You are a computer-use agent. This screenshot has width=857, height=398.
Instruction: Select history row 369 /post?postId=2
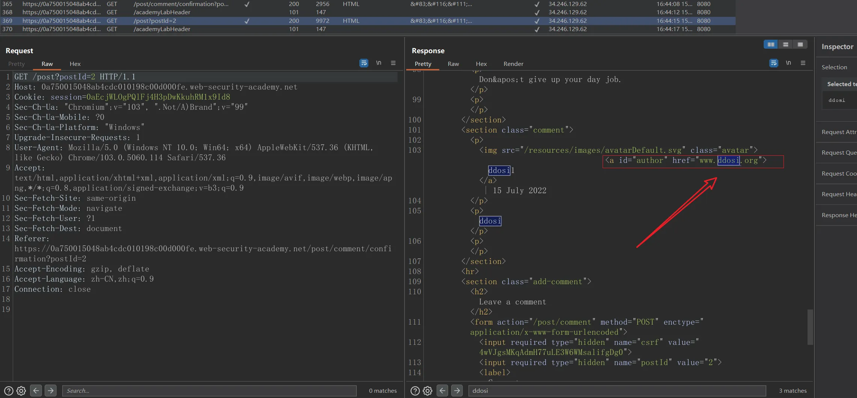[x=367, y=21]
